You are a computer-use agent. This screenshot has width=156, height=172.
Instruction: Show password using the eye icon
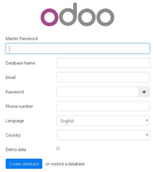(x=144, y=92)
